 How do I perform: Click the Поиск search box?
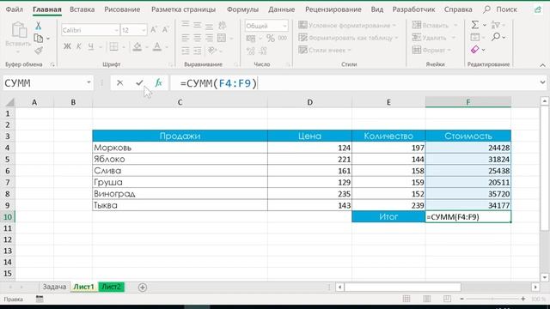[500, 9]
